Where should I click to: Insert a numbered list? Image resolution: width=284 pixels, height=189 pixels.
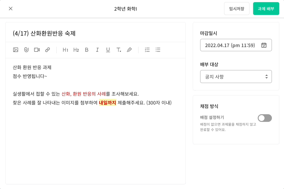point(147,50)
